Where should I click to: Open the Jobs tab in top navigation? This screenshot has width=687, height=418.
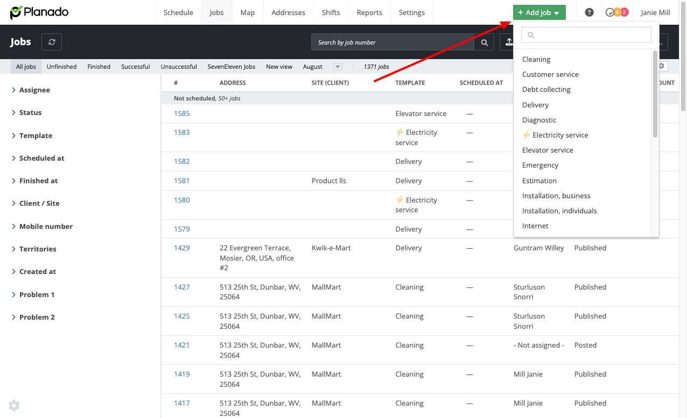coord(216,12)
